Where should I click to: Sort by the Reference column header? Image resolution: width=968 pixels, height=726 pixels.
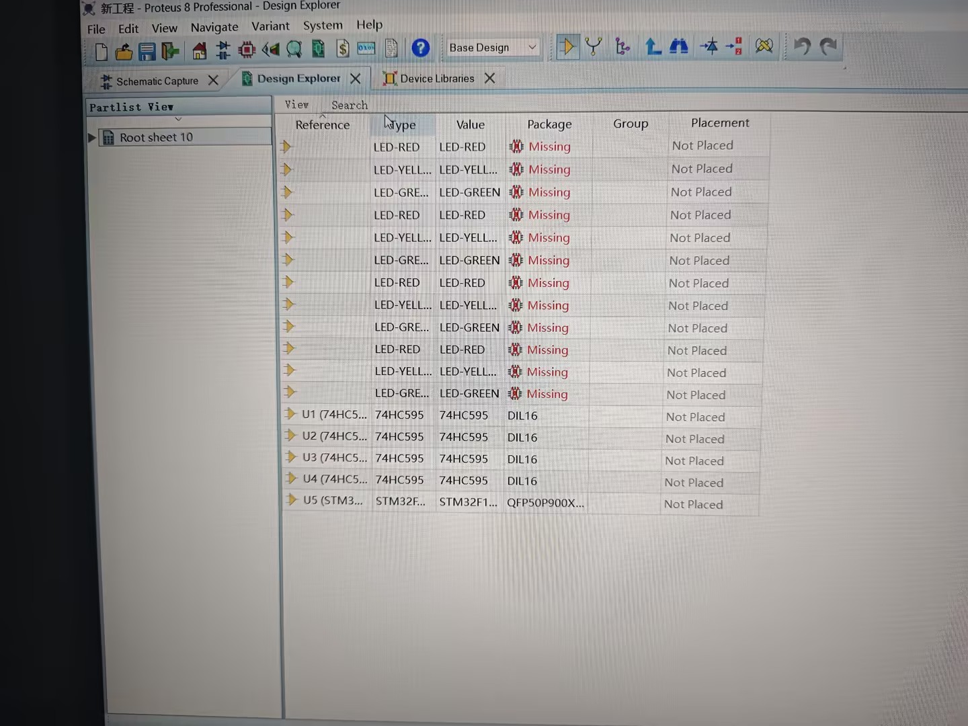pyautogui.click(x=323, y=125)
